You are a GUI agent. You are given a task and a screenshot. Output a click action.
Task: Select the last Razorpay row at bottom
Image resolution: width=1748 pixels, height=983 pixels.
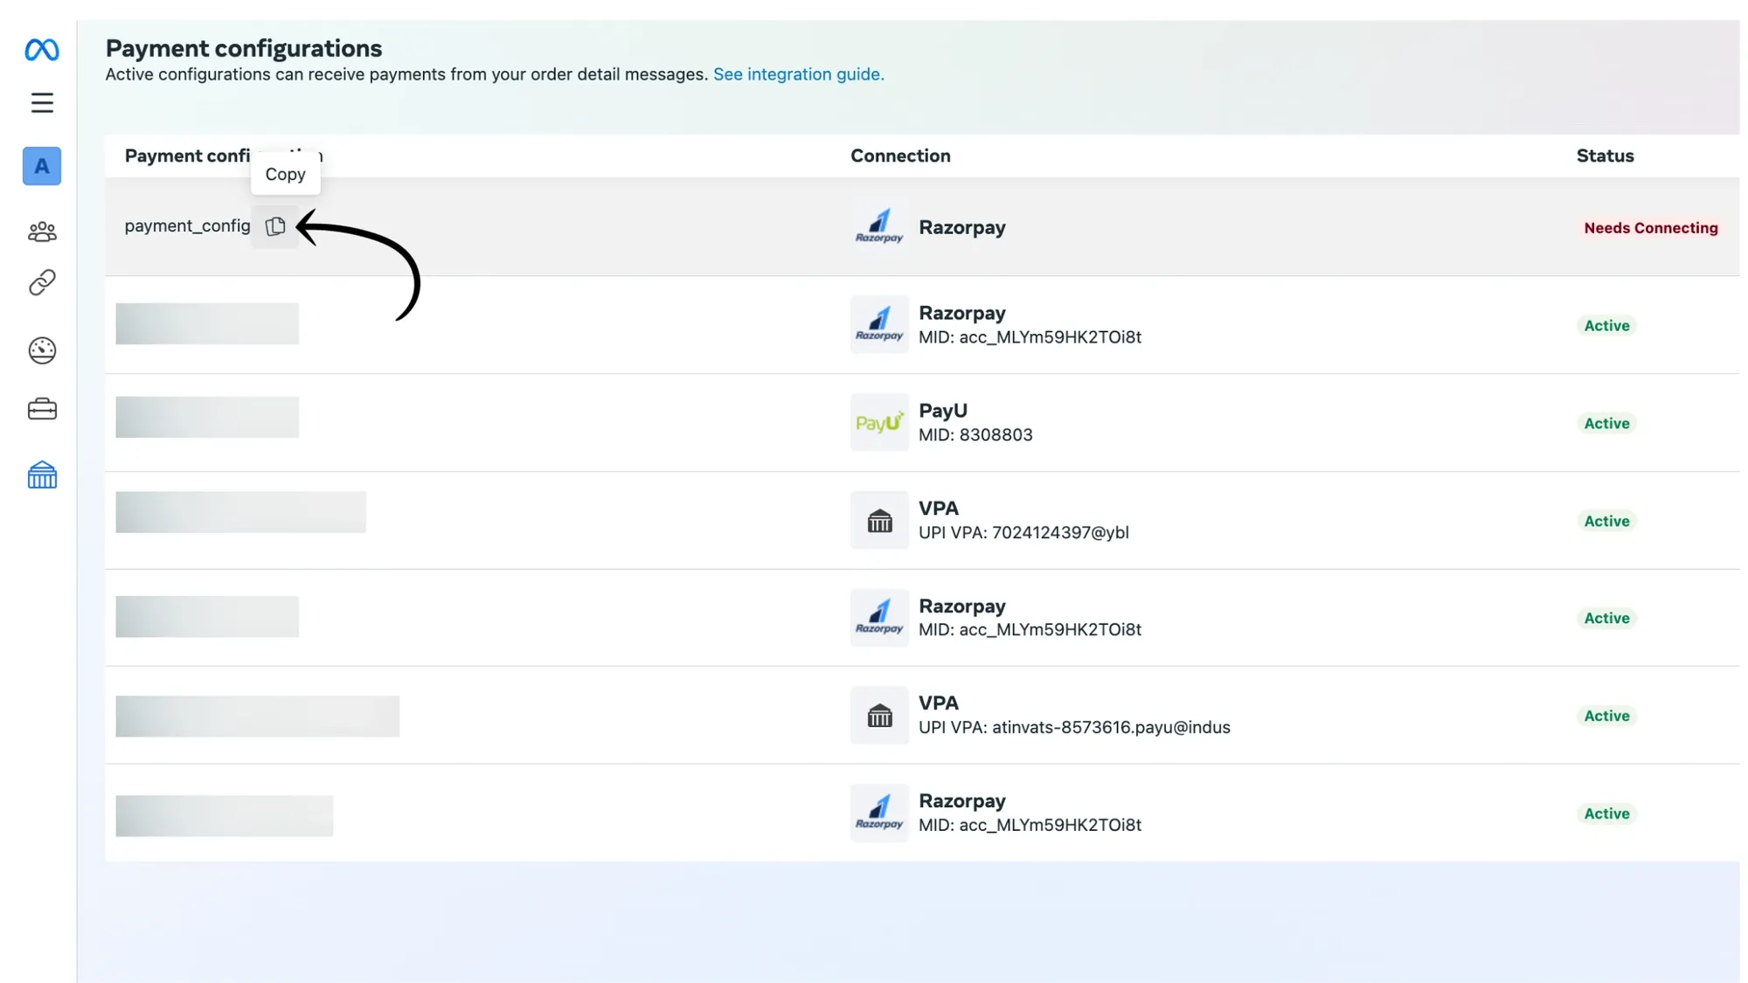[x=1029, y=813]
